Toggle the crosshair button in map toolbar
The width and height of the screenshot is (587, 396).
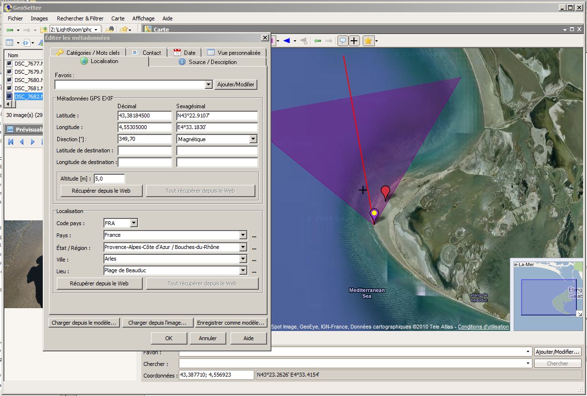pyautogui.click(x=354, y=41)
